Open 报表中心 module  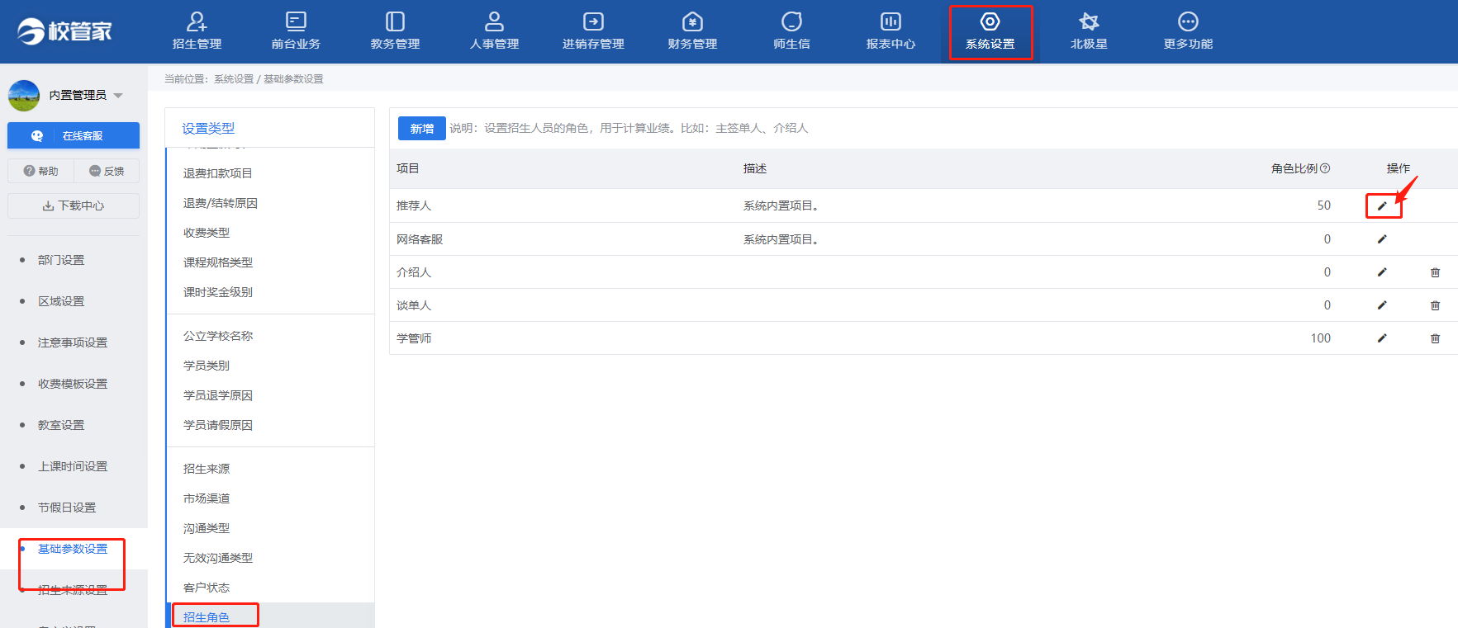(890, 31)
